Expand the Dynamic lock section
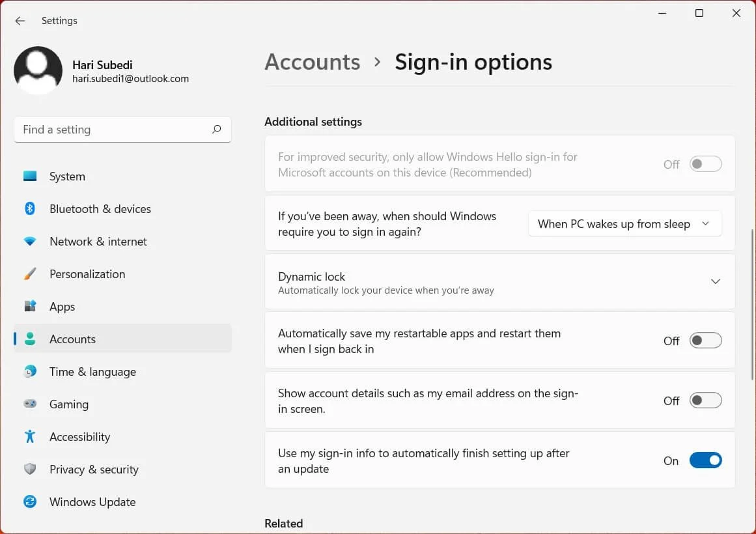756x534 pixels. pyautogui.click(x=715, y=281)
